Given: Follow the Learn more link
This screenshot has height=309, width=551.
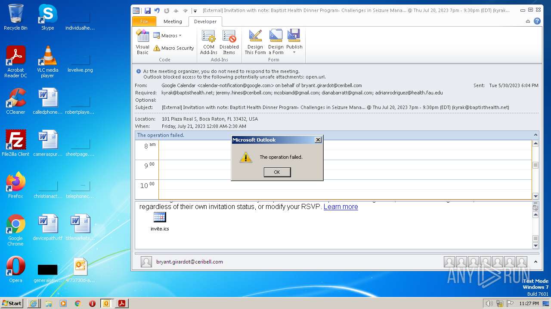Looking at the screenshot, I should tap(341, 206).
